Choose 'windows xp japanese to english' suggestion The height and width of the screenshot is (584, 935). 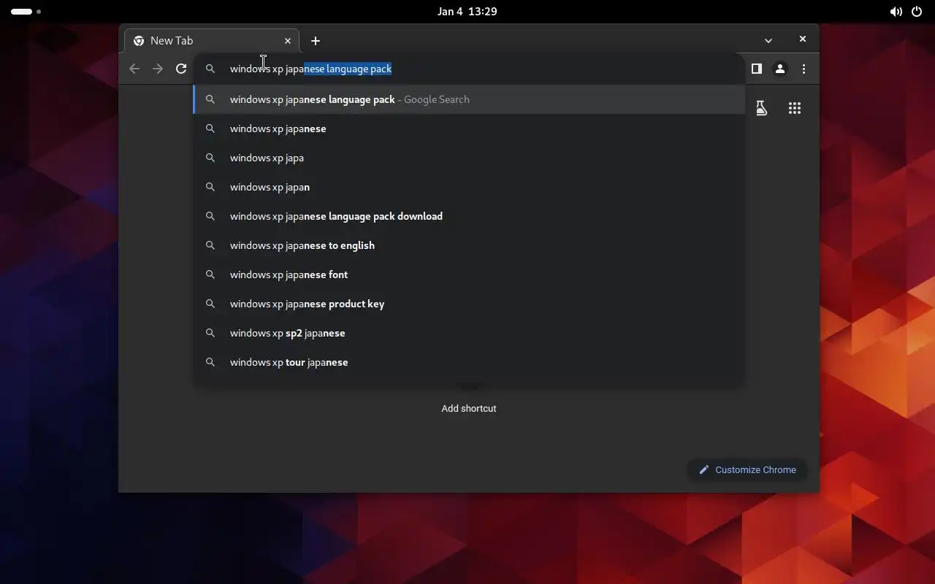point(469,245)
